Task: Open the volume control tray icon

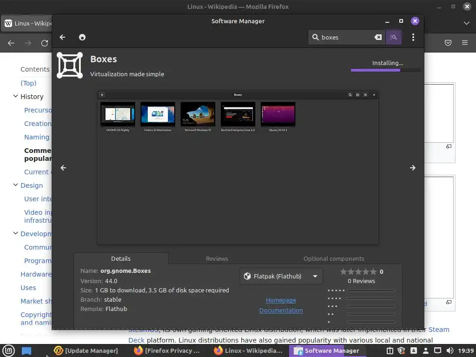Action: click(x=450, y=350)
